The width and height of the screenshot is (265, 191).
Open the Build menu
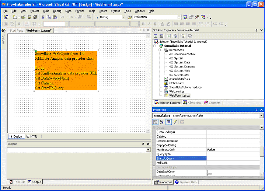(46, 11)
